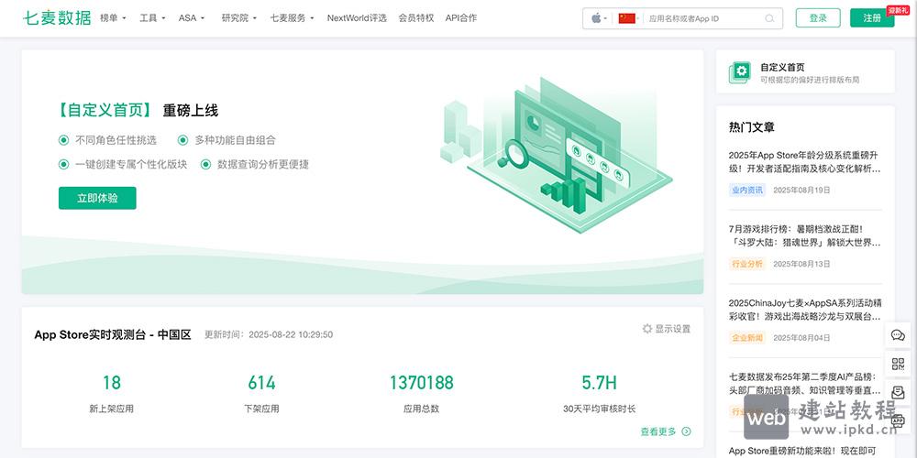Viewport: 917px width, 458px height.
Task: Open API合作 page
Action: coord(461,18)
